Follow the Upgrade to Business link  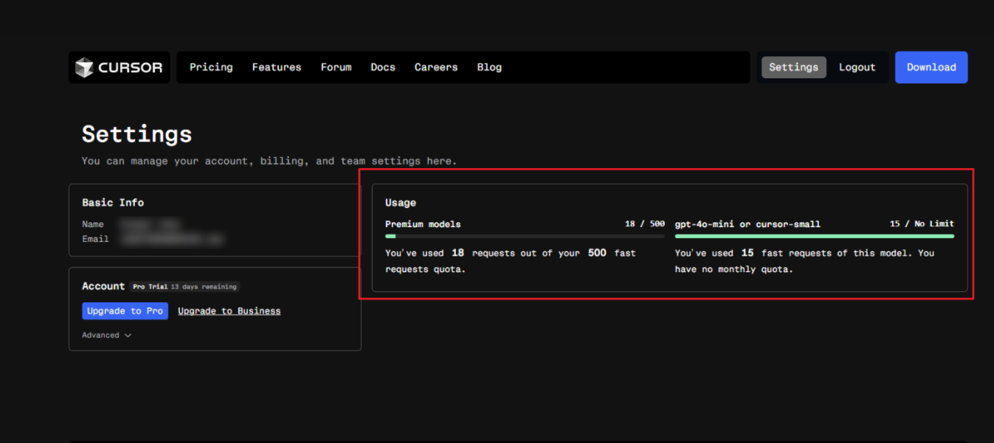[229, 311]
